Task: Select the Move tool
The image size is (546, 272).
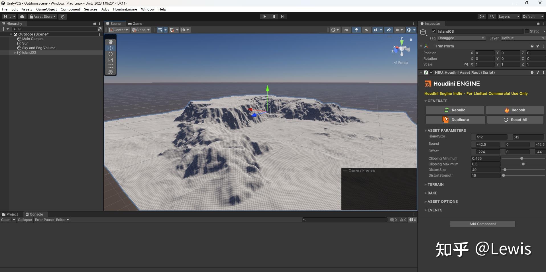Action: [x=110, y=48]
